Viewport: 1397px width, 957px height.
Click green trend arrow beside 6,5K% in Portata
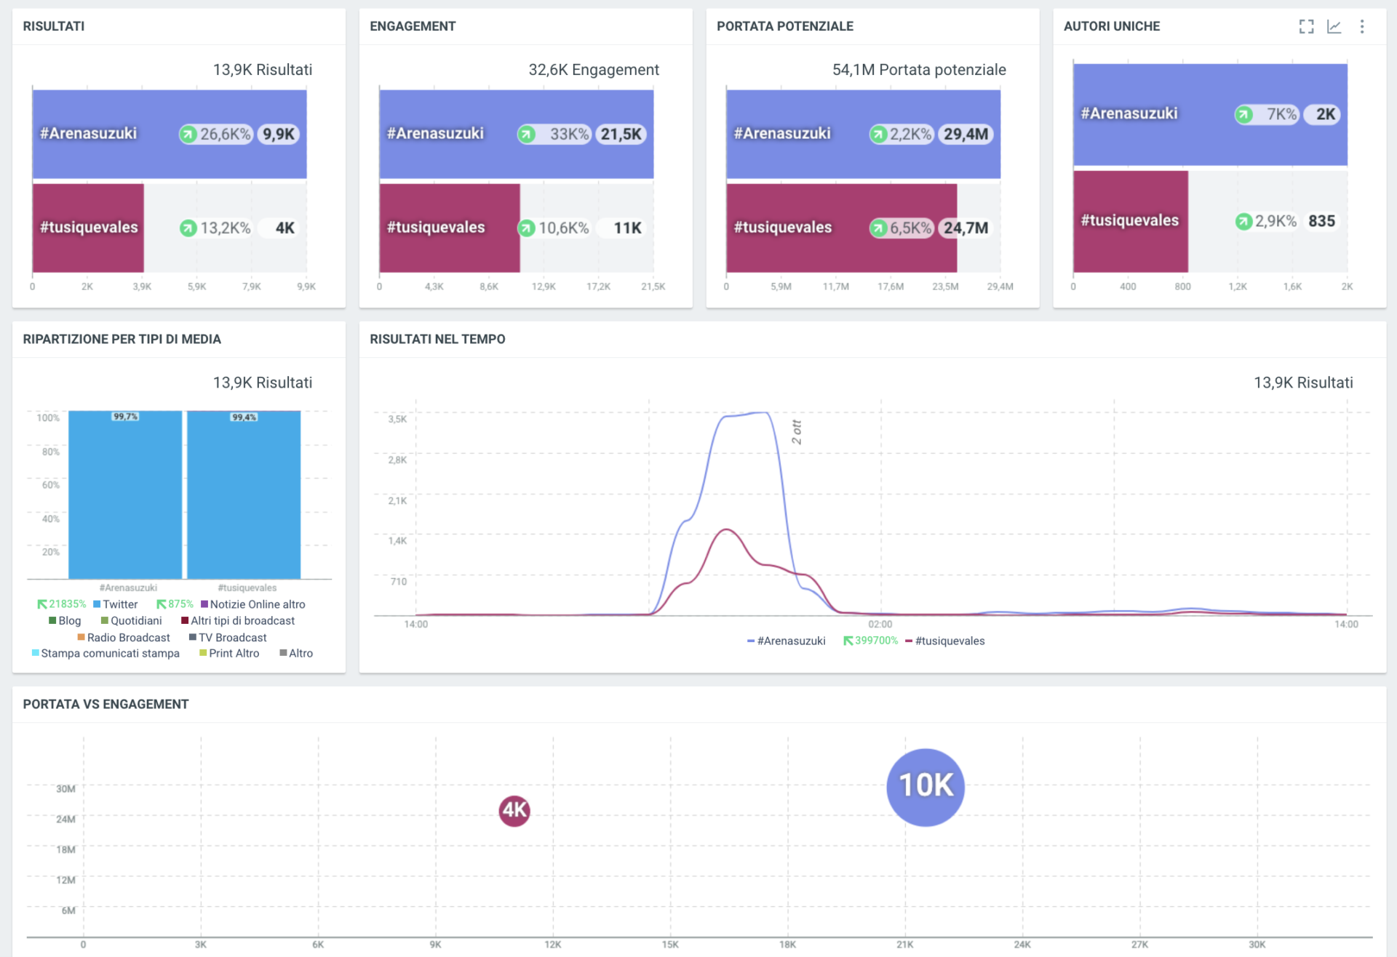coord(878,228)
